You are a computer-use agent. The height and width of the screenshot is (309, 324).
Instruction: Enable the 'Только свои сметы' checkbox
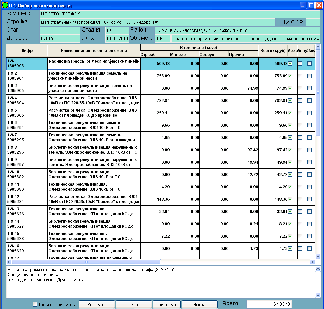pyautogui.click(x=35, y=304)
